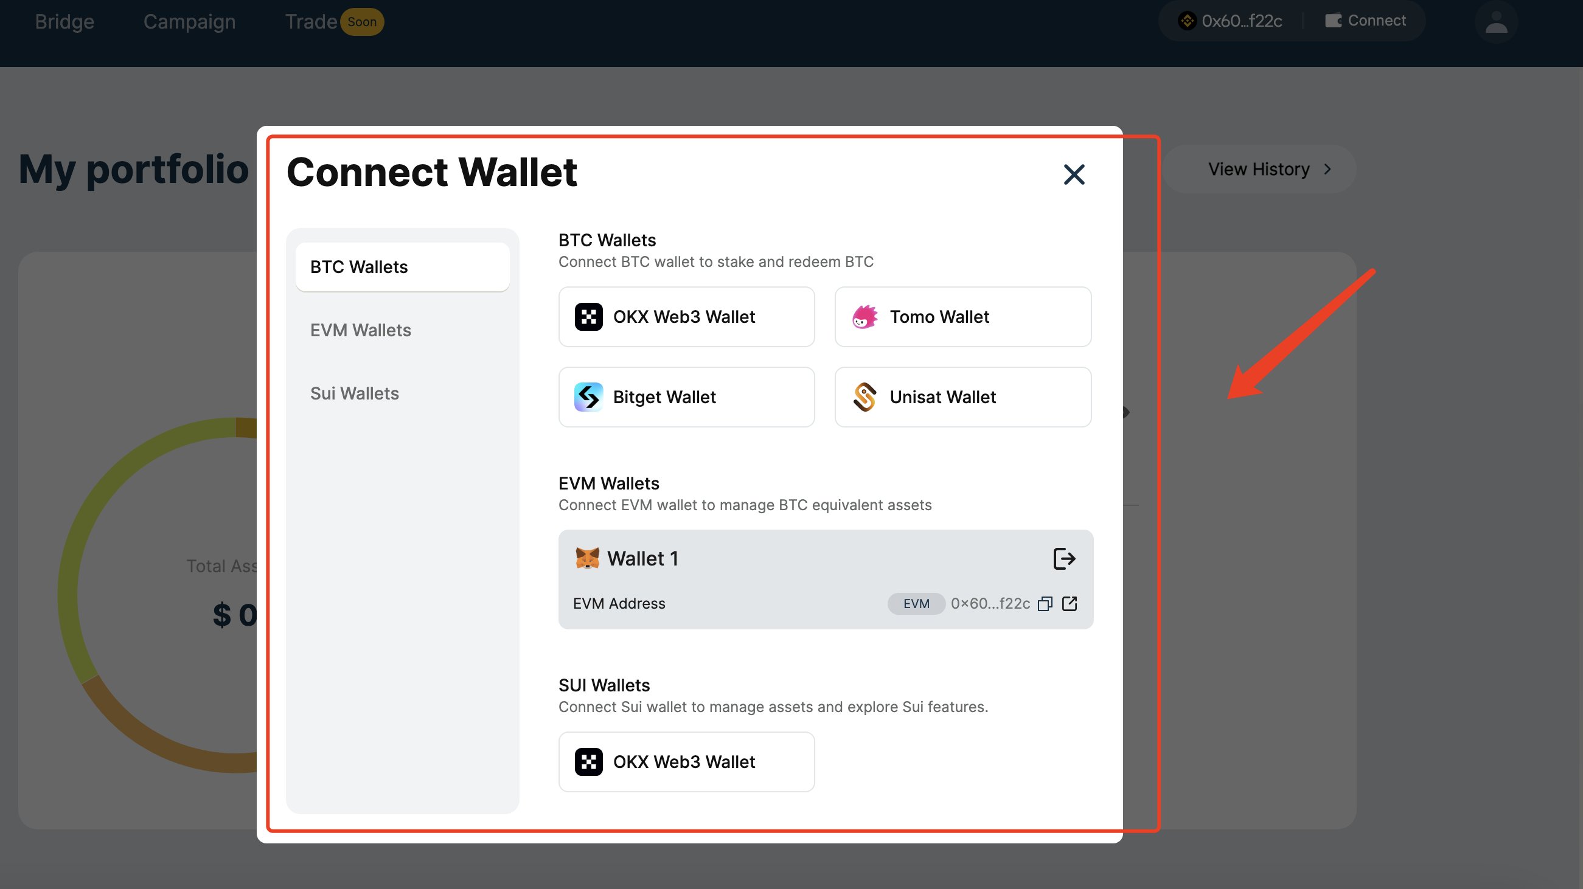Open the user profile avatar icon
The image size is (1583, 889).
coord(1496,22)
